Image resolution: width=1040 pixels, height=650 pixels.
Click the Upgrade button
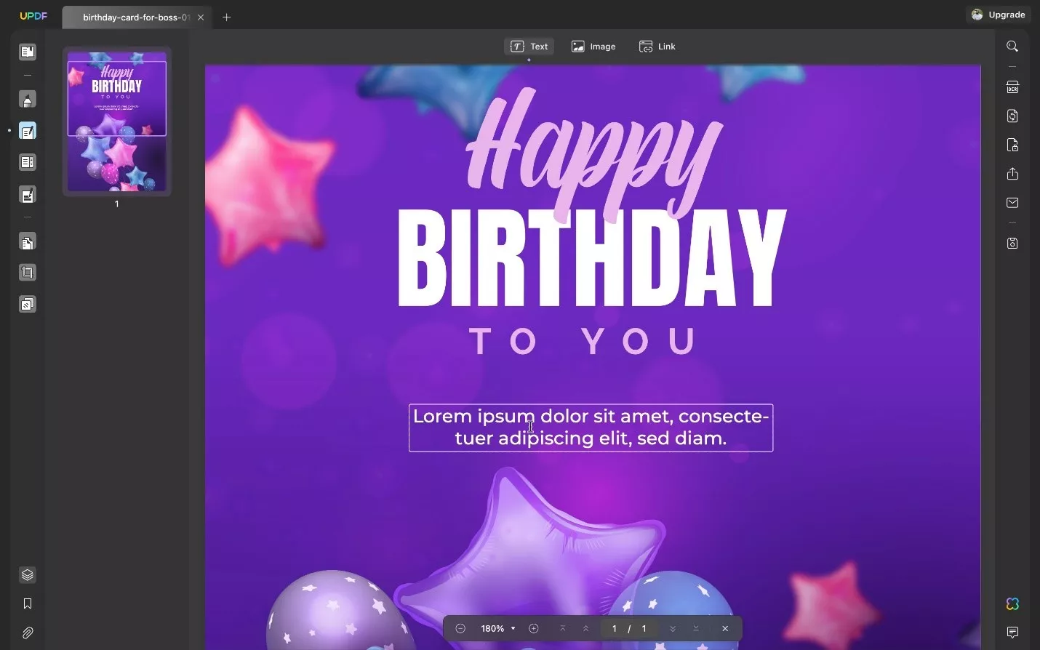coord(999,15)
